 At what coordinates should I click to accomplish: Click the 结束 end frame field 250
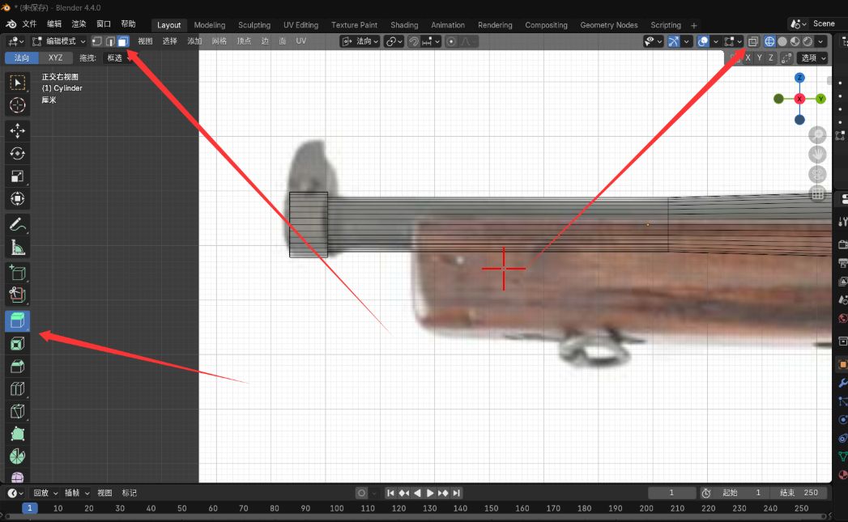[x=799, y=493]
